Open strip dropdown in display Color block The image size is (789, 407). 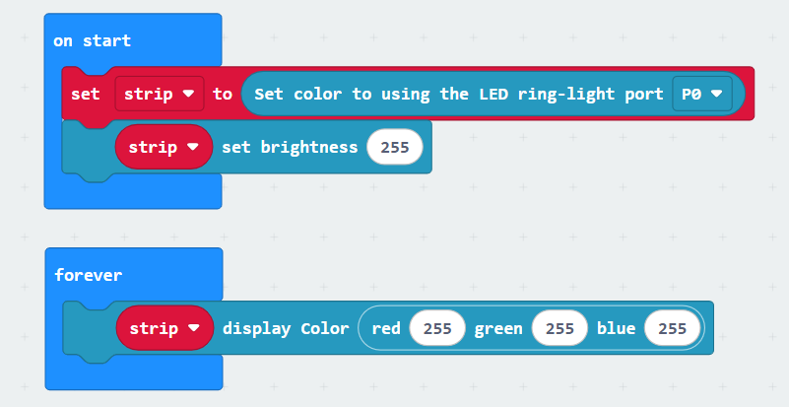click(x=164, y=328)
